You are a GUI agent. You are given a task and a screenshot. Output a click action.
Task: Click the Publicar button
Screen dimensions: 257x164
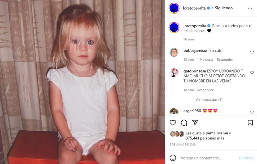pyautogui.click(x=246, y=158)
